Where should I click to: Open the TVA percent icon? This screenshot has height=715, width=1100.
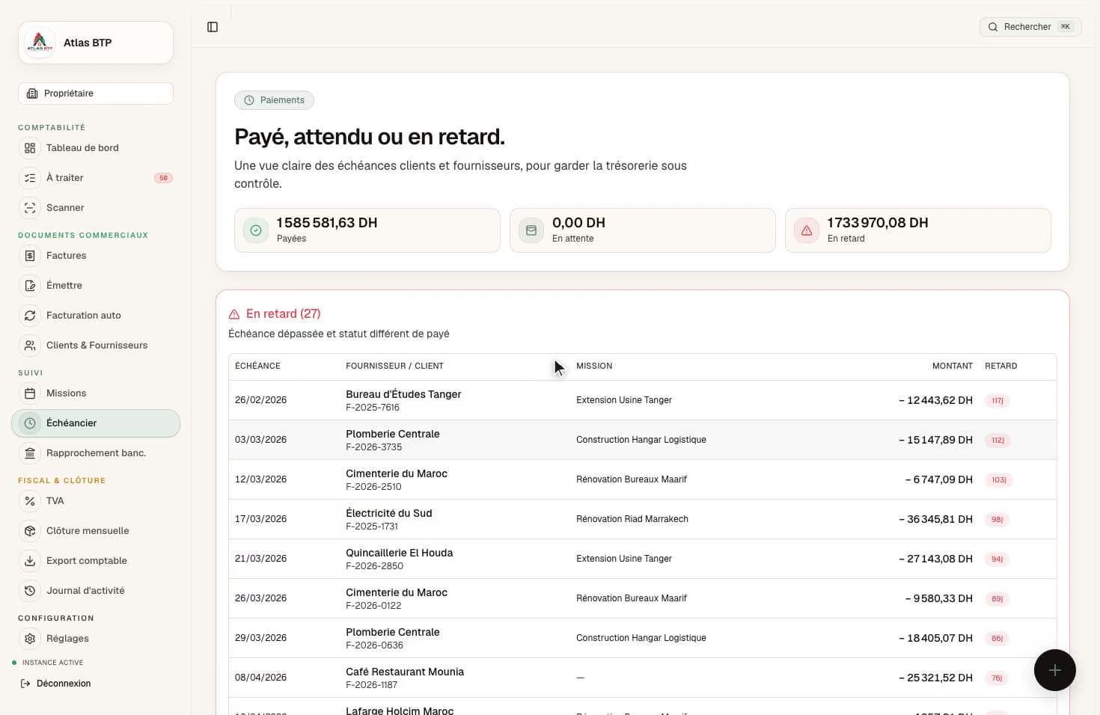(x=30, y=501)
